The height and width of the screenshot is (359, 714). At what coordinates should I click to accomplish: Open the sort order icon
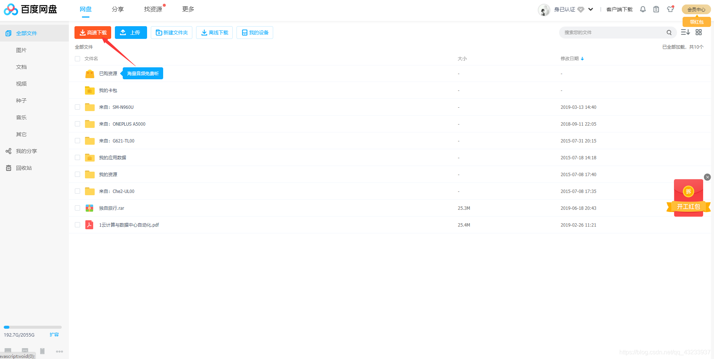685,32
